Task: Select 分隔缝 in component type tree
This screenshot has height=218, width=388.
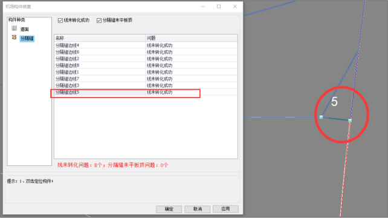Action: tap(27, 38)
